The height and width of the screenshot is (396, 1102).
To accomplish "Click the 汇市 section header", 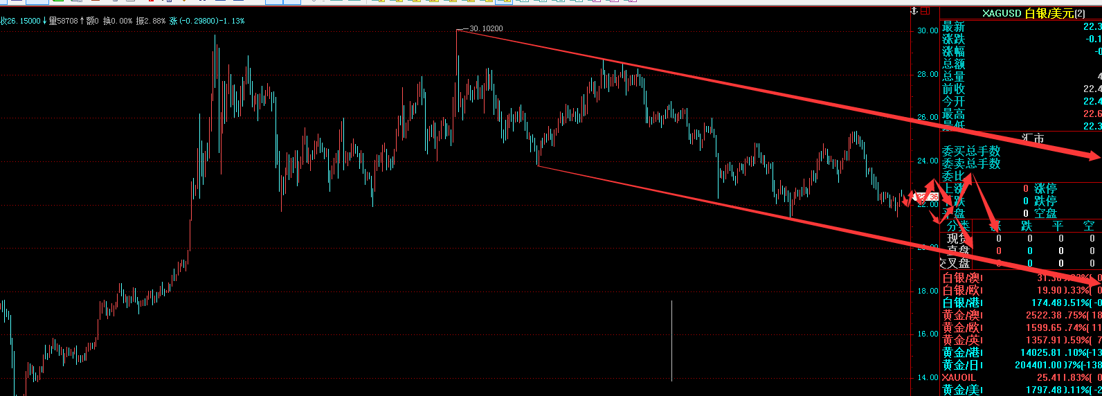I will 1033,138.
